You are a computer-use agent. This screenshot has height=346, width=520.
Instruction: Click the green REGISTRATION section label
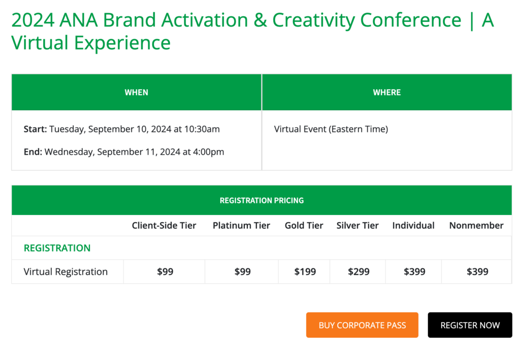57,248
